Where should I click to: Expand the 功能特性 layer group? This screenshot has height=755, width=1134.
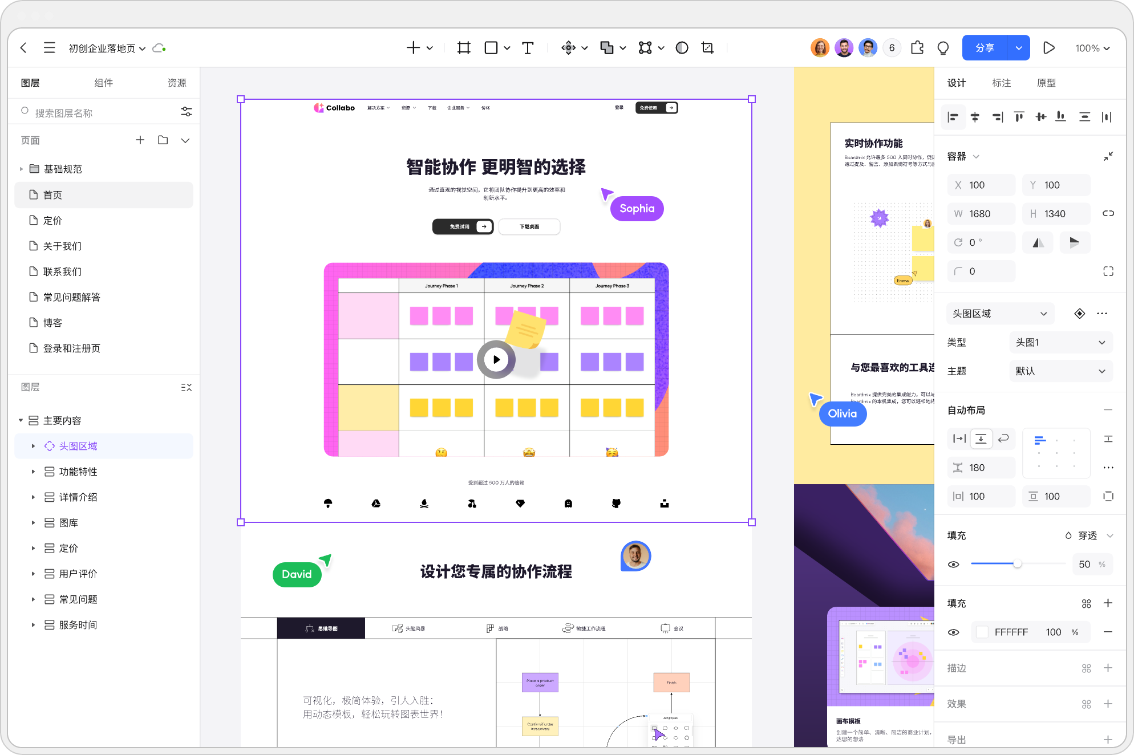(x=33, y=472)
